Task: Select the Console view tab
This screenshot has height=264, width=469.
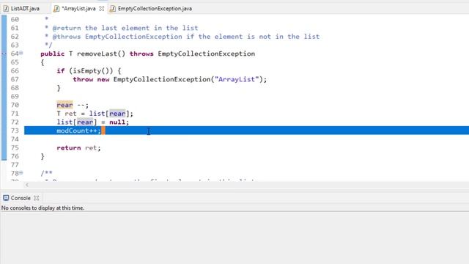Action: tap(21, 198)
